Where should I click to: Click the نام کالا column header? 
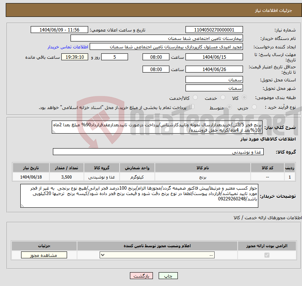click(x=203, y=169)
